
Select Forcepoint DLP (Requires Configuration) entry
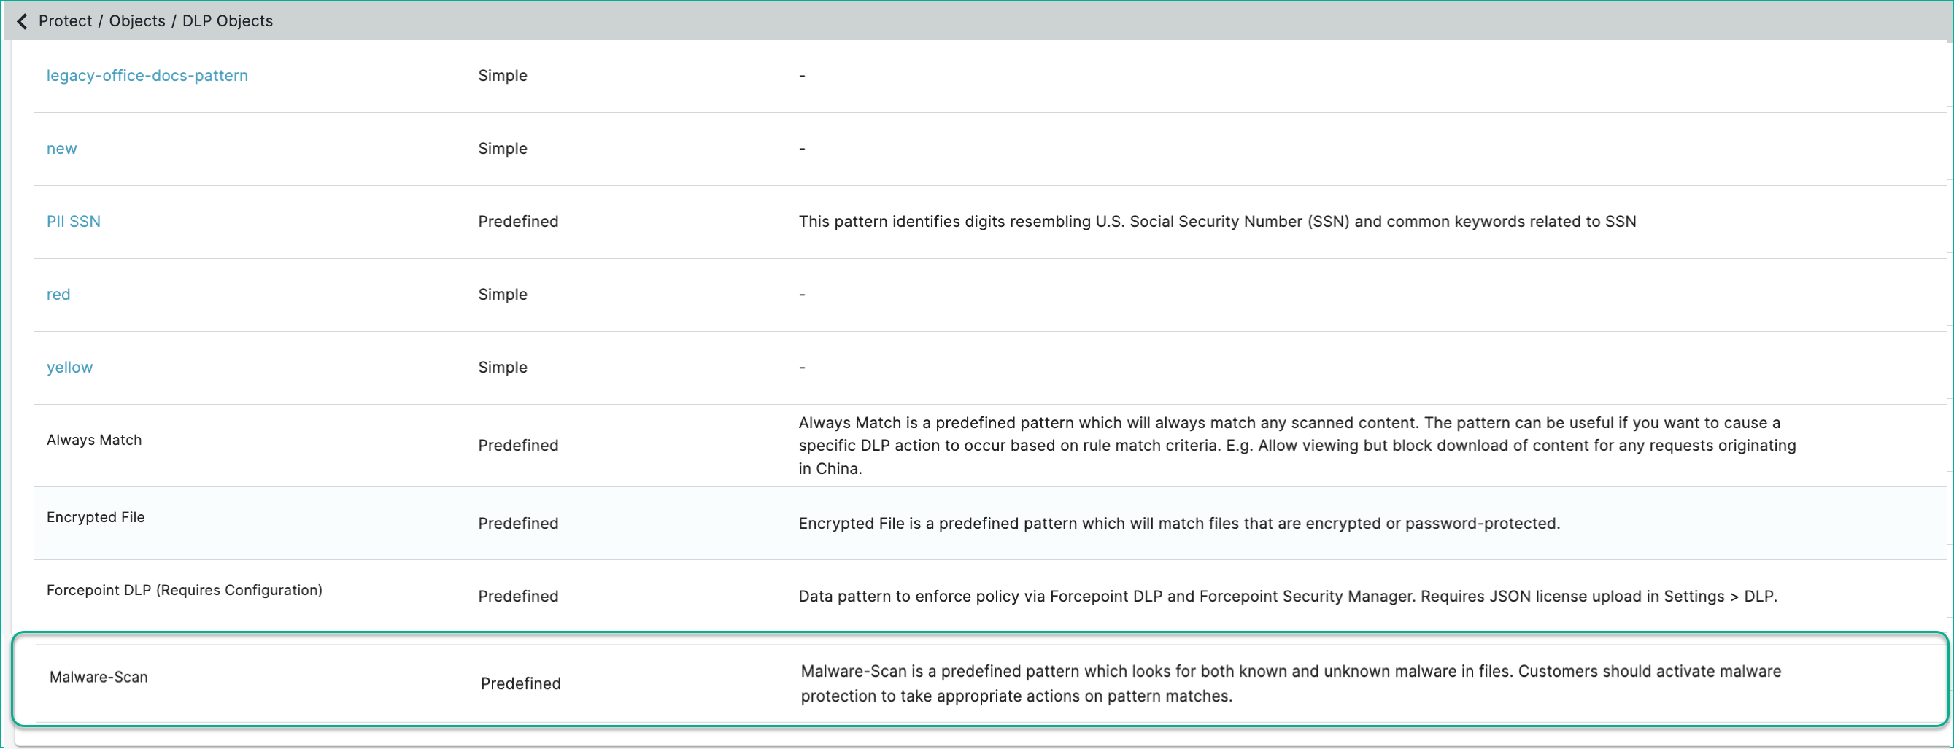coord(185,590)
